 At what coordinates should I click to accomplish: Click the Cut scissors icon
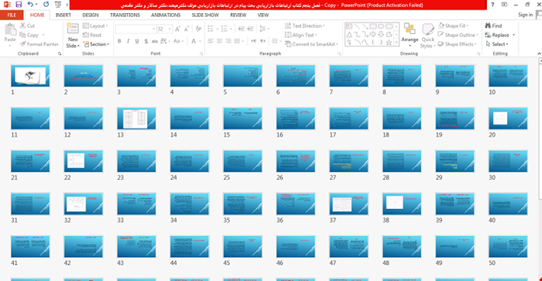pyautogui.click(x=22, y=26)
